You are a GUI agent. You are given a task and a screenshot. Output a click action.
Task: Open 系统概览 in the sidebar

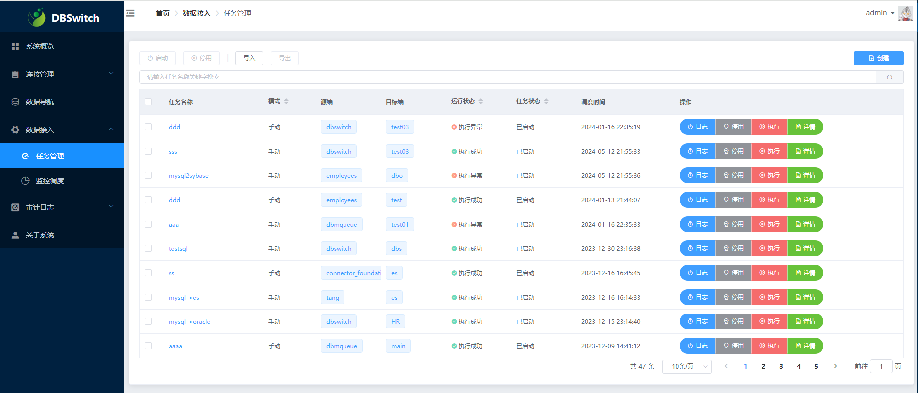tap(40, 46)
